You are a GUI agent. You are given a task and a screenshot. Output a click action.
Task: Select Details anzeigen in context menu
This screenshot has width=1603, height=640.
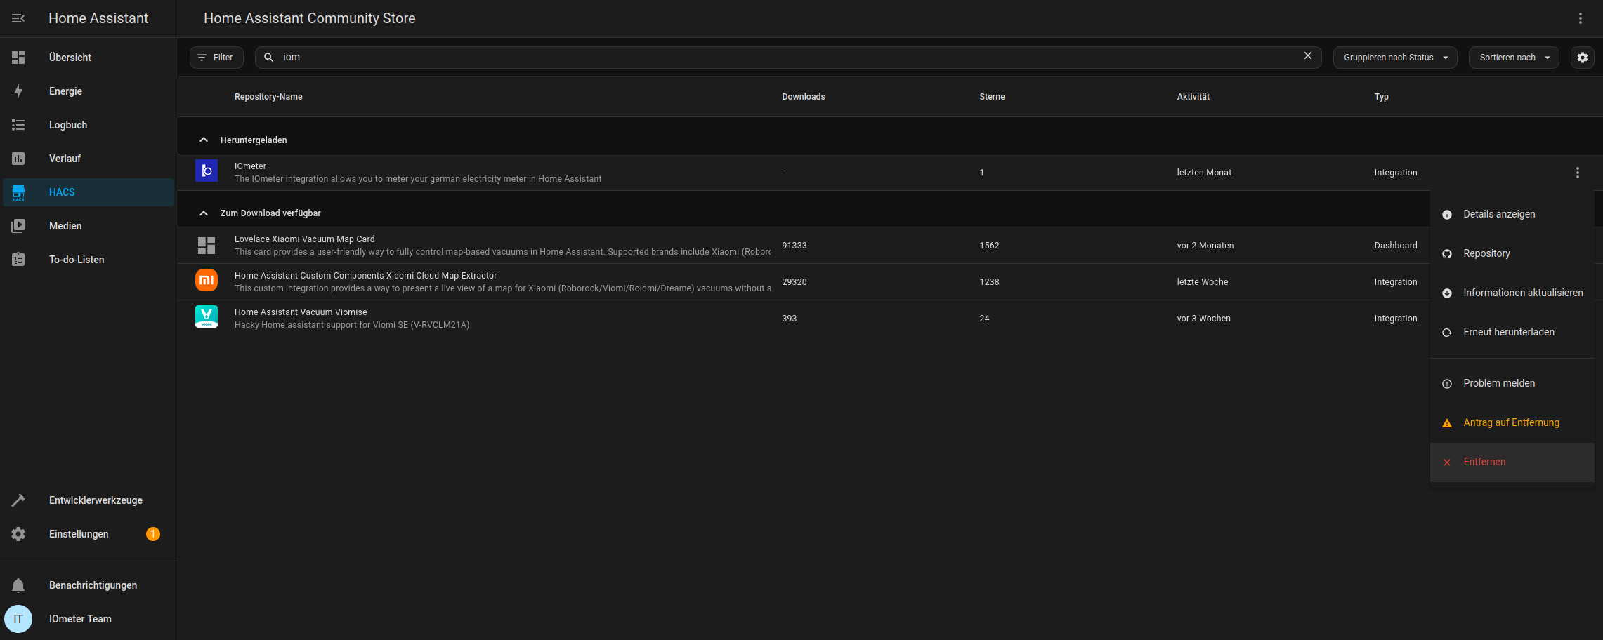click(x=1512, y=215)
